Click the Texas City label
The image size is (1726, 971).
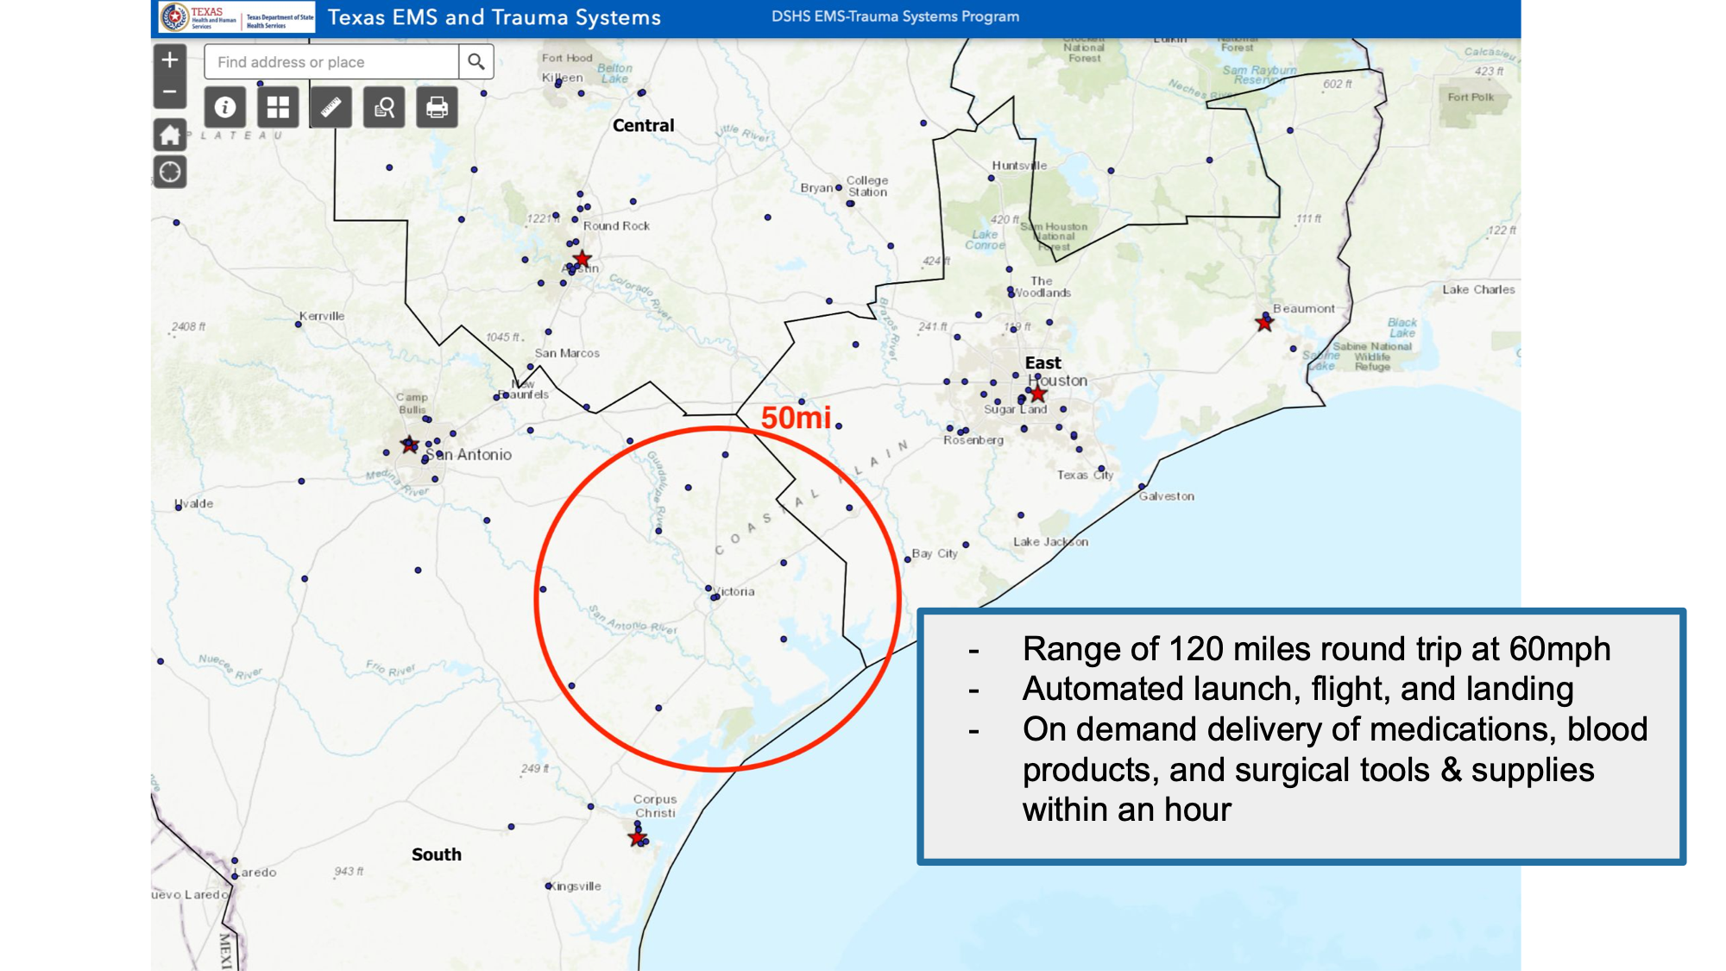pyautogui.click(x=1086, y=475)
